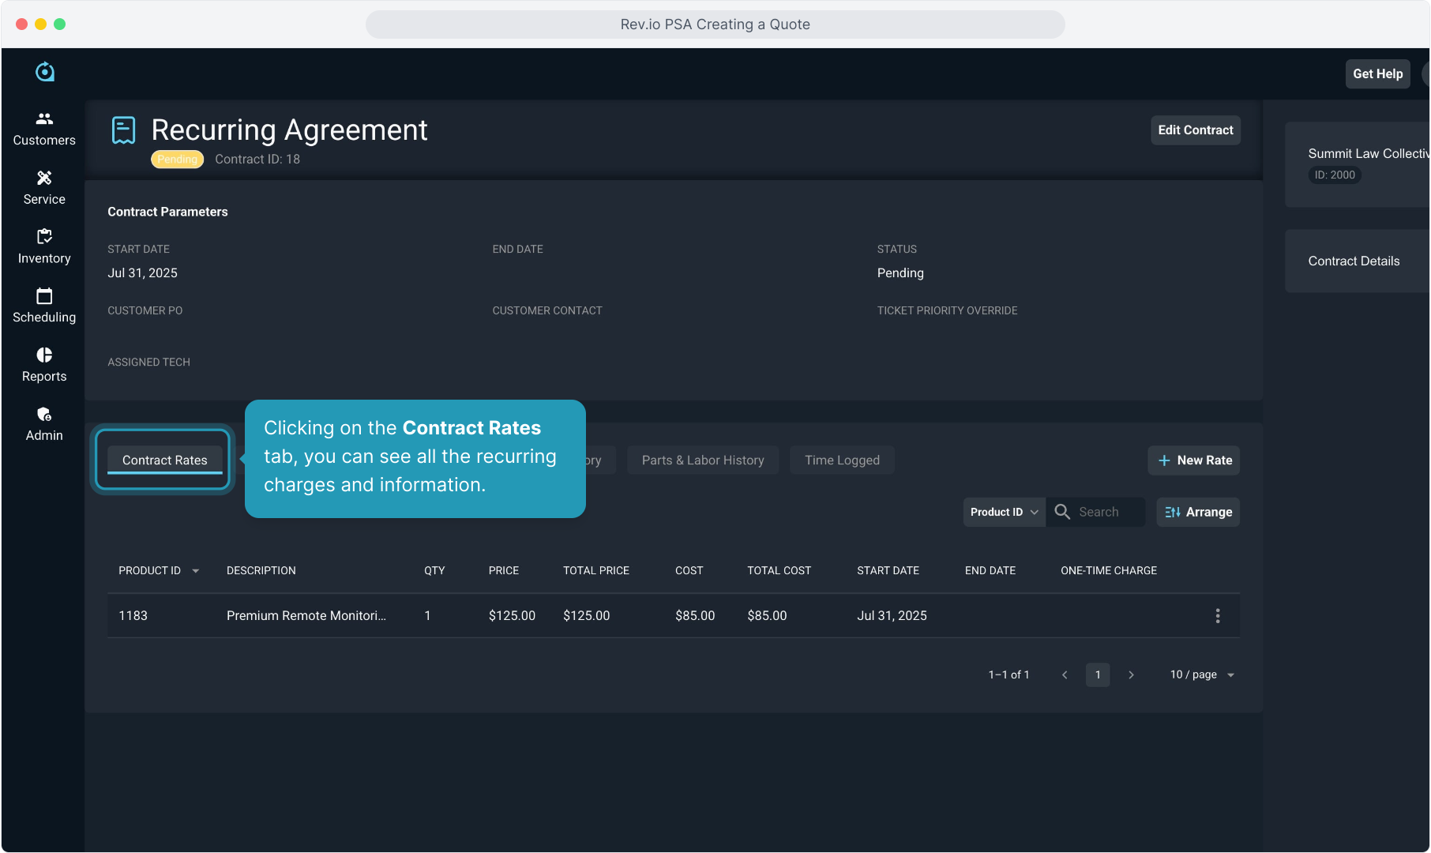Click the Edit Contract button

[1195, 130]
